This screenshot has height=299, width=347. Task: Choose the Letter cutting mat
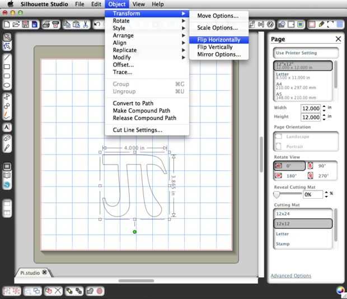pos(303,233)
